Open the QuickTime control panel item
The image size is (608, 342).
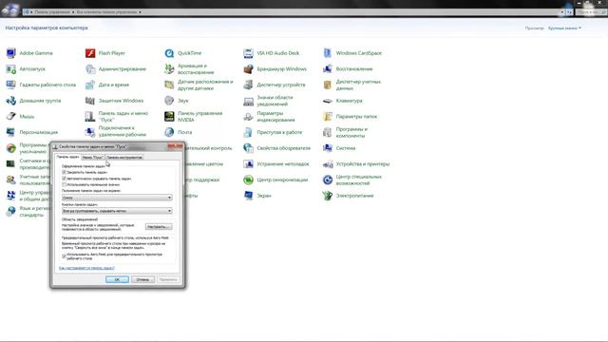(183, 53)
